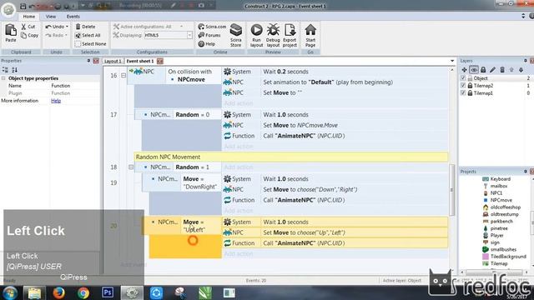
Task: Open Chrome from the taskbar
Action: click(x=83, y=292)
